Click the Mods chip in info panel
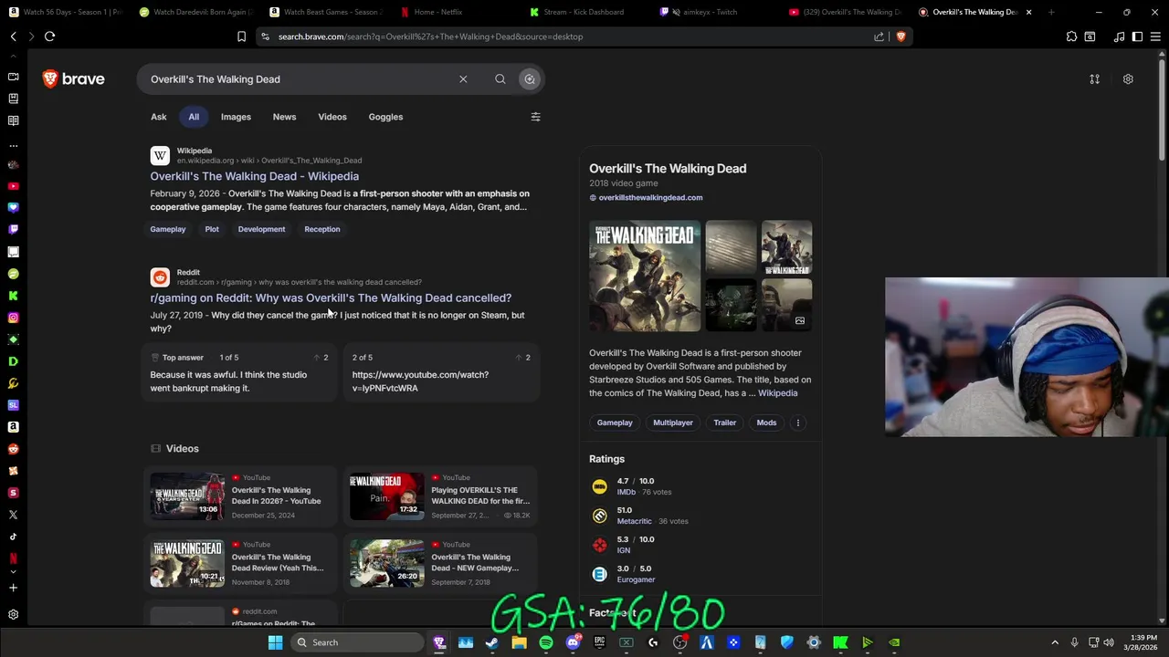This screenshot has width=1169, height=657. (766, 422)
